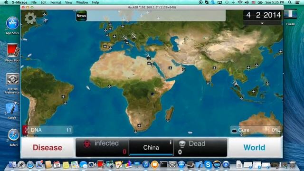
Task: Open the Format menu
Action: pos(56,2)
